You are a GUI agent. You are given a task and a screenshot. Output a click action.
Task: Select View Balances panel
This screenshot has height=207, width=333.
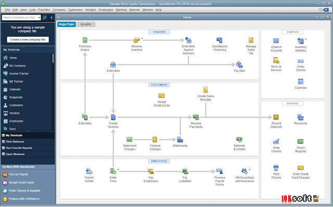[28, 142]
